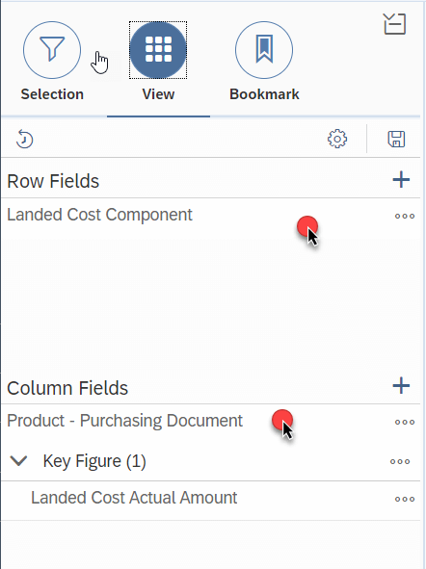Collapse the Key Figure group chevron
Image resolution: width=426 pixels, height=569 pixels.
tap(18, 461)
